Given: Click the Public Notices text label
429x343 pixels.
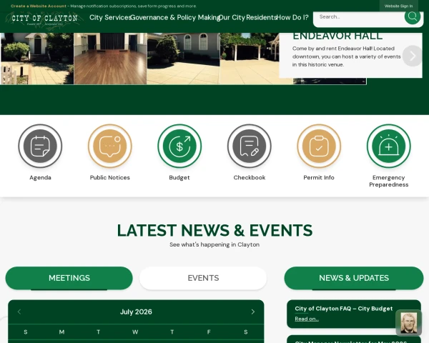Looking at the screenshot, I should pyautogui.click(x=110, y=177).
